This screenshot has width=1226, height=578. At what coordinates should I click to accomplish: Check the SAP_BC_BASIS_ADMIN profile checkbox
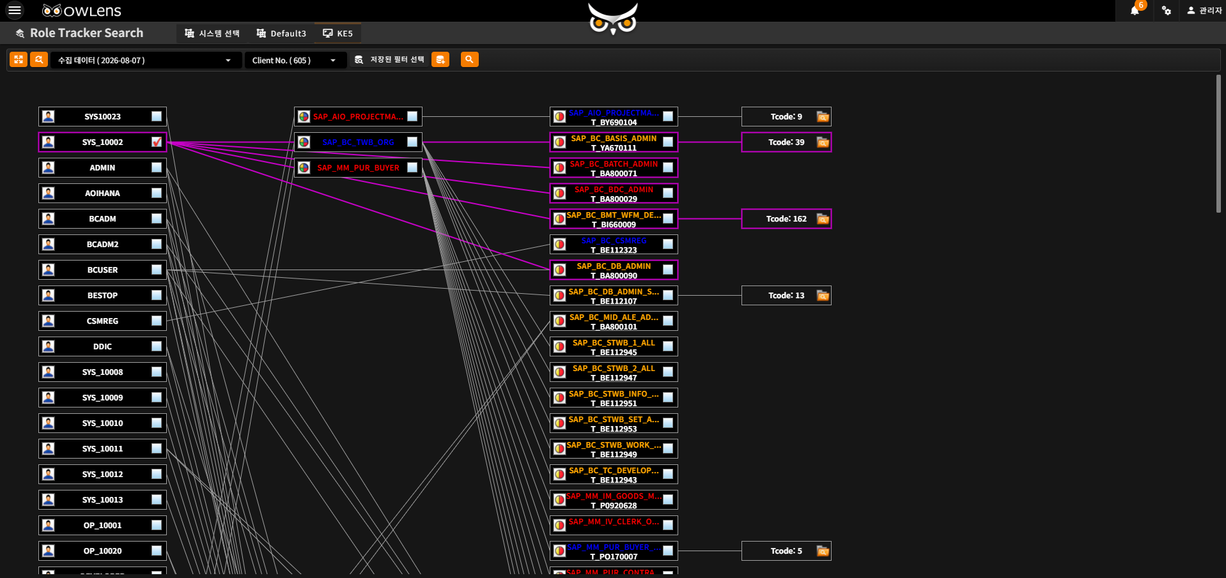pos(668,142)
